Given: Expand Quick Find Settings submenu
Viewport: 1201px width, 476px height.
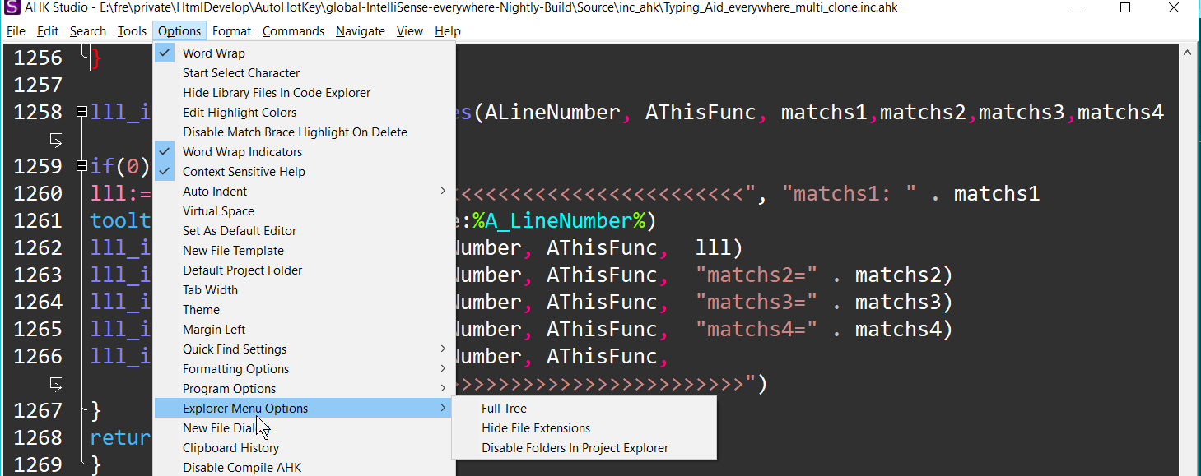Looking at the screenshot, I should pyautogui.click(x=305, y=349).
